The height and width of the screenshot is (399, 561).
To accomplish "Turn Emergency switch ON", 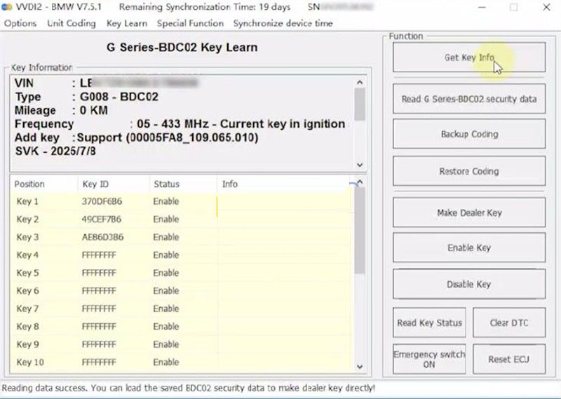I will pos(429,359).
